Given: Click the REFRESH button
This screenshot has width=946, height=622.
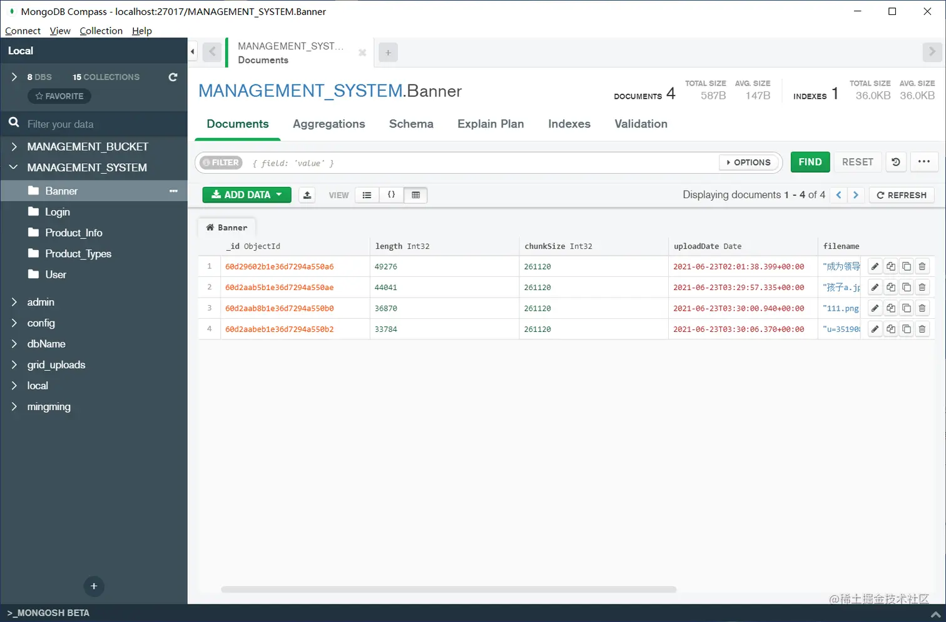Looking at the screenshot, I should (x=902, y=195).
